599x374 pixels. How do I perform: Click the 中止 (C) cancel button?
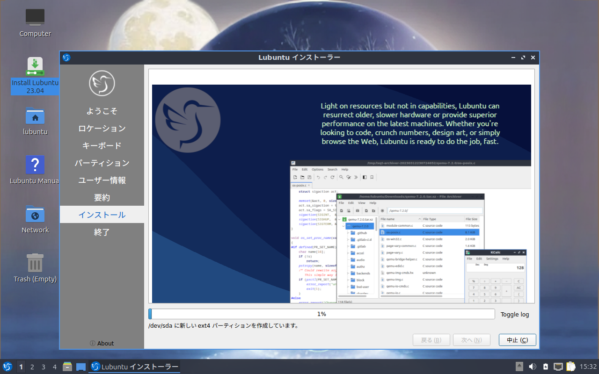click(517, 340)
